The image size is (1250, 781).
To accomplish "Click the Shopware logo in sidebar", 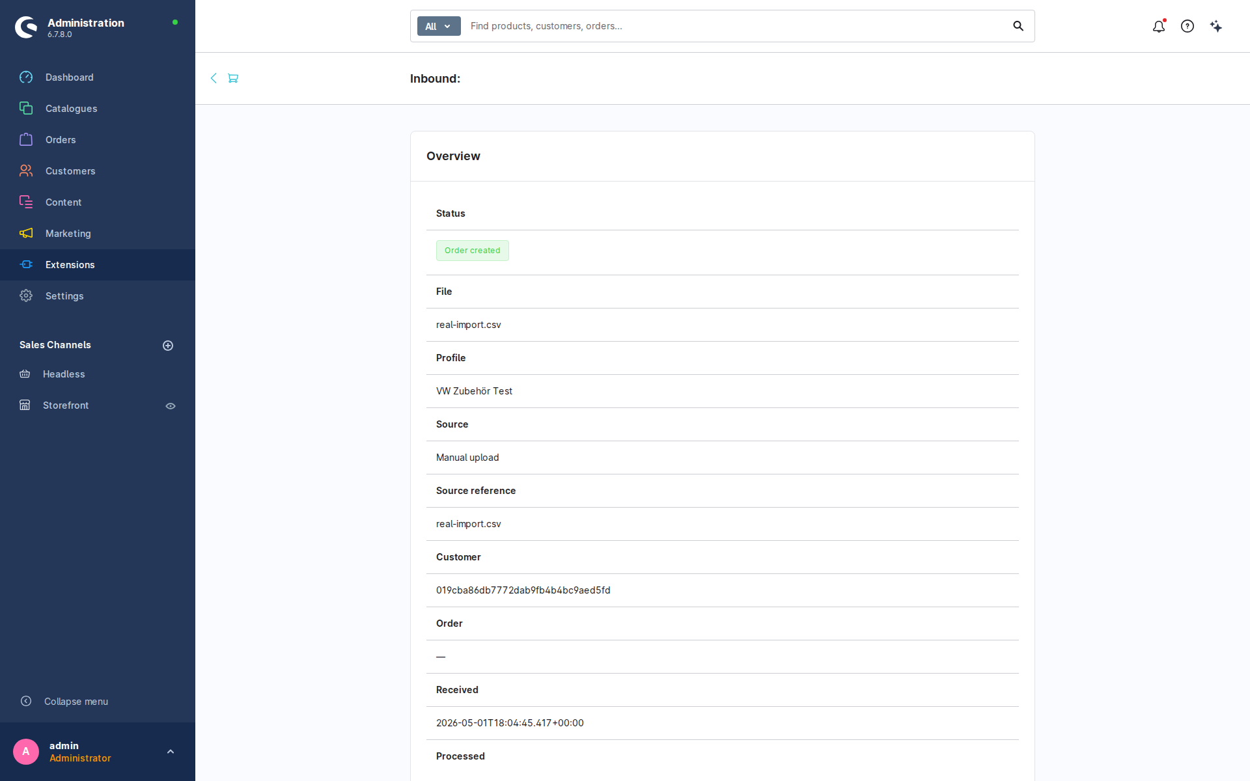I will pos(26,27).
